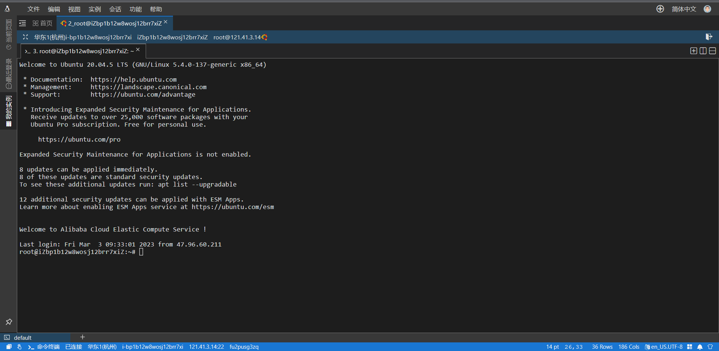
Task: Open the 功能 menu
Action: point(136,9)
